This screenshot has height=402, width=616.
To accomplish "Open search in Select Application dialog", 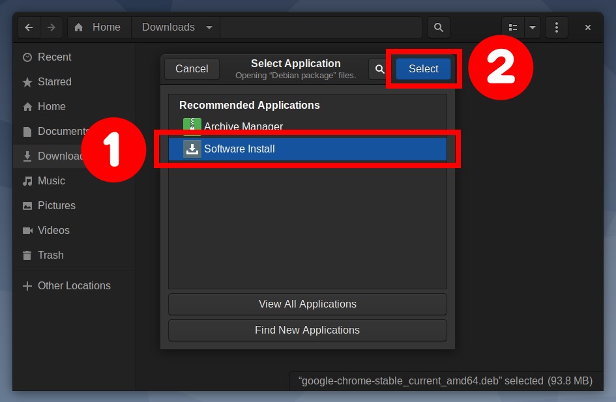I will pos(379,69).
